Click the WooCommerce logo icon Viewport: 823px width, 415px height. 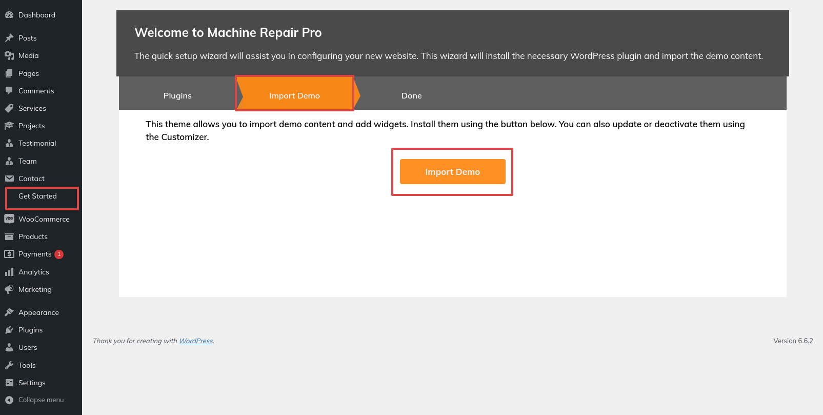pyautogui.click(x=9, y=219)
